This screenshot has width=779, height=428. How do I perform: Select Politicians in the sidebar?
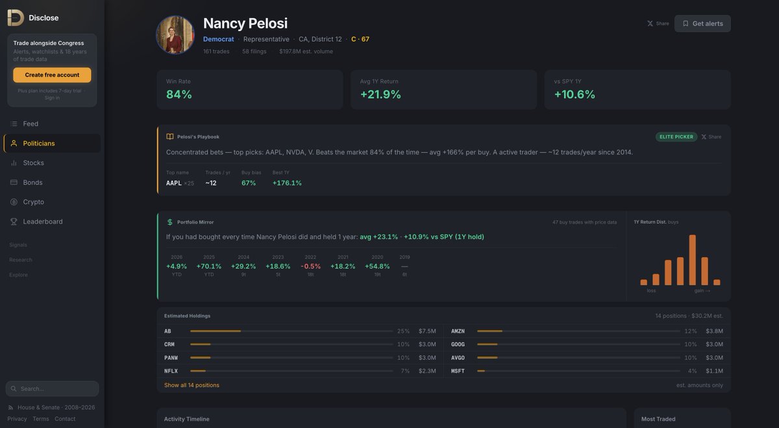52,143
